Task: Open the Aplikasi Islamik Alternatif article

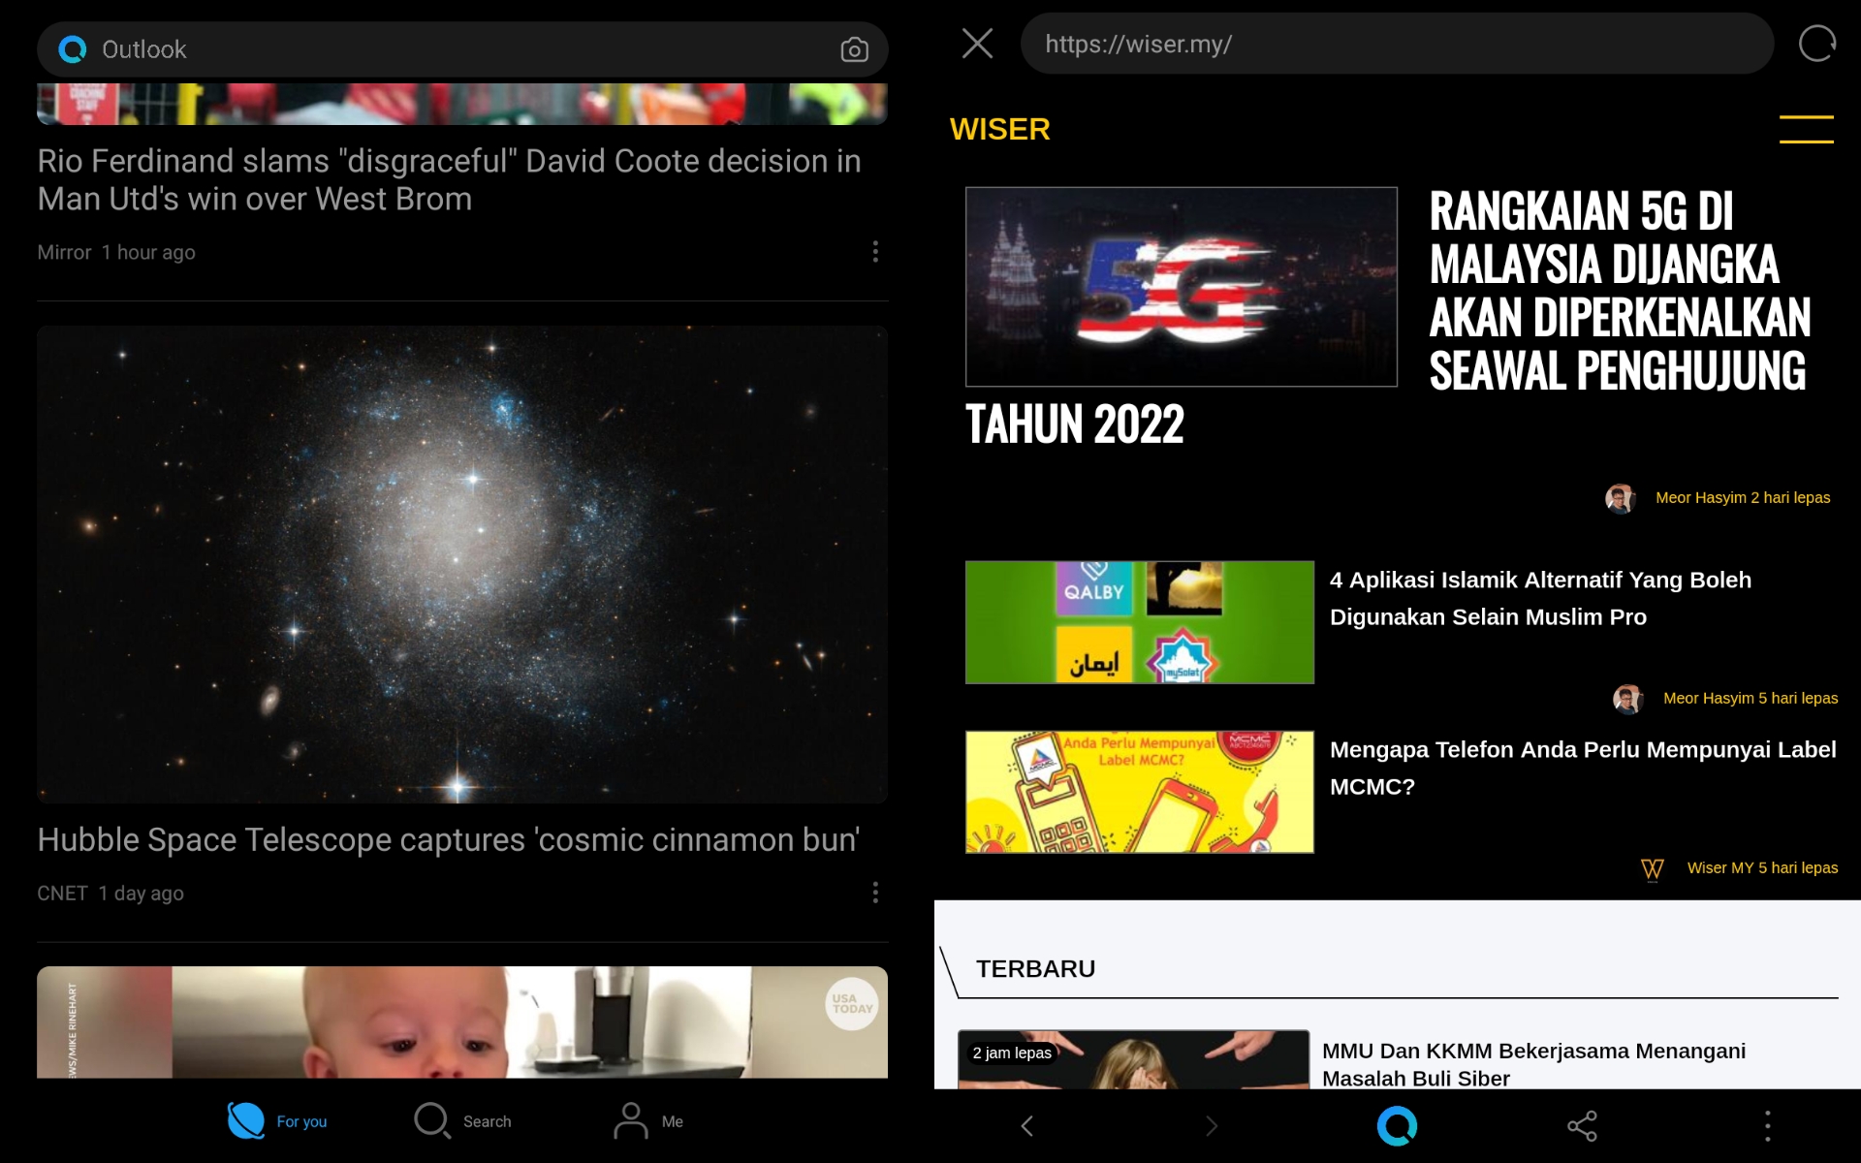Action: point(1539,598)
